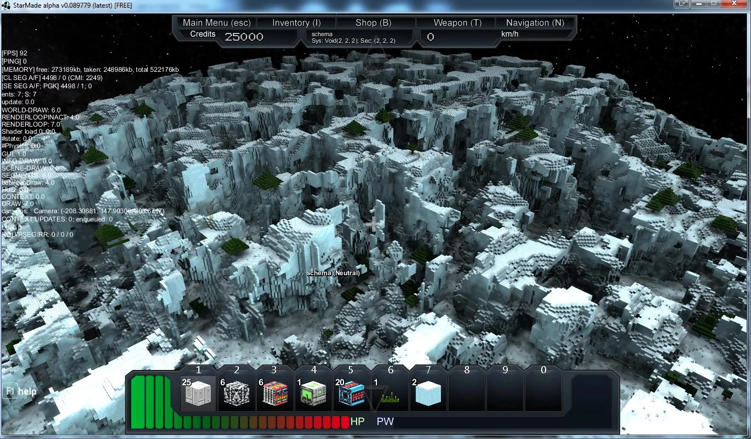Click the "schema (Neutral)" player label
751x439 pixels.
click(333, 273)
